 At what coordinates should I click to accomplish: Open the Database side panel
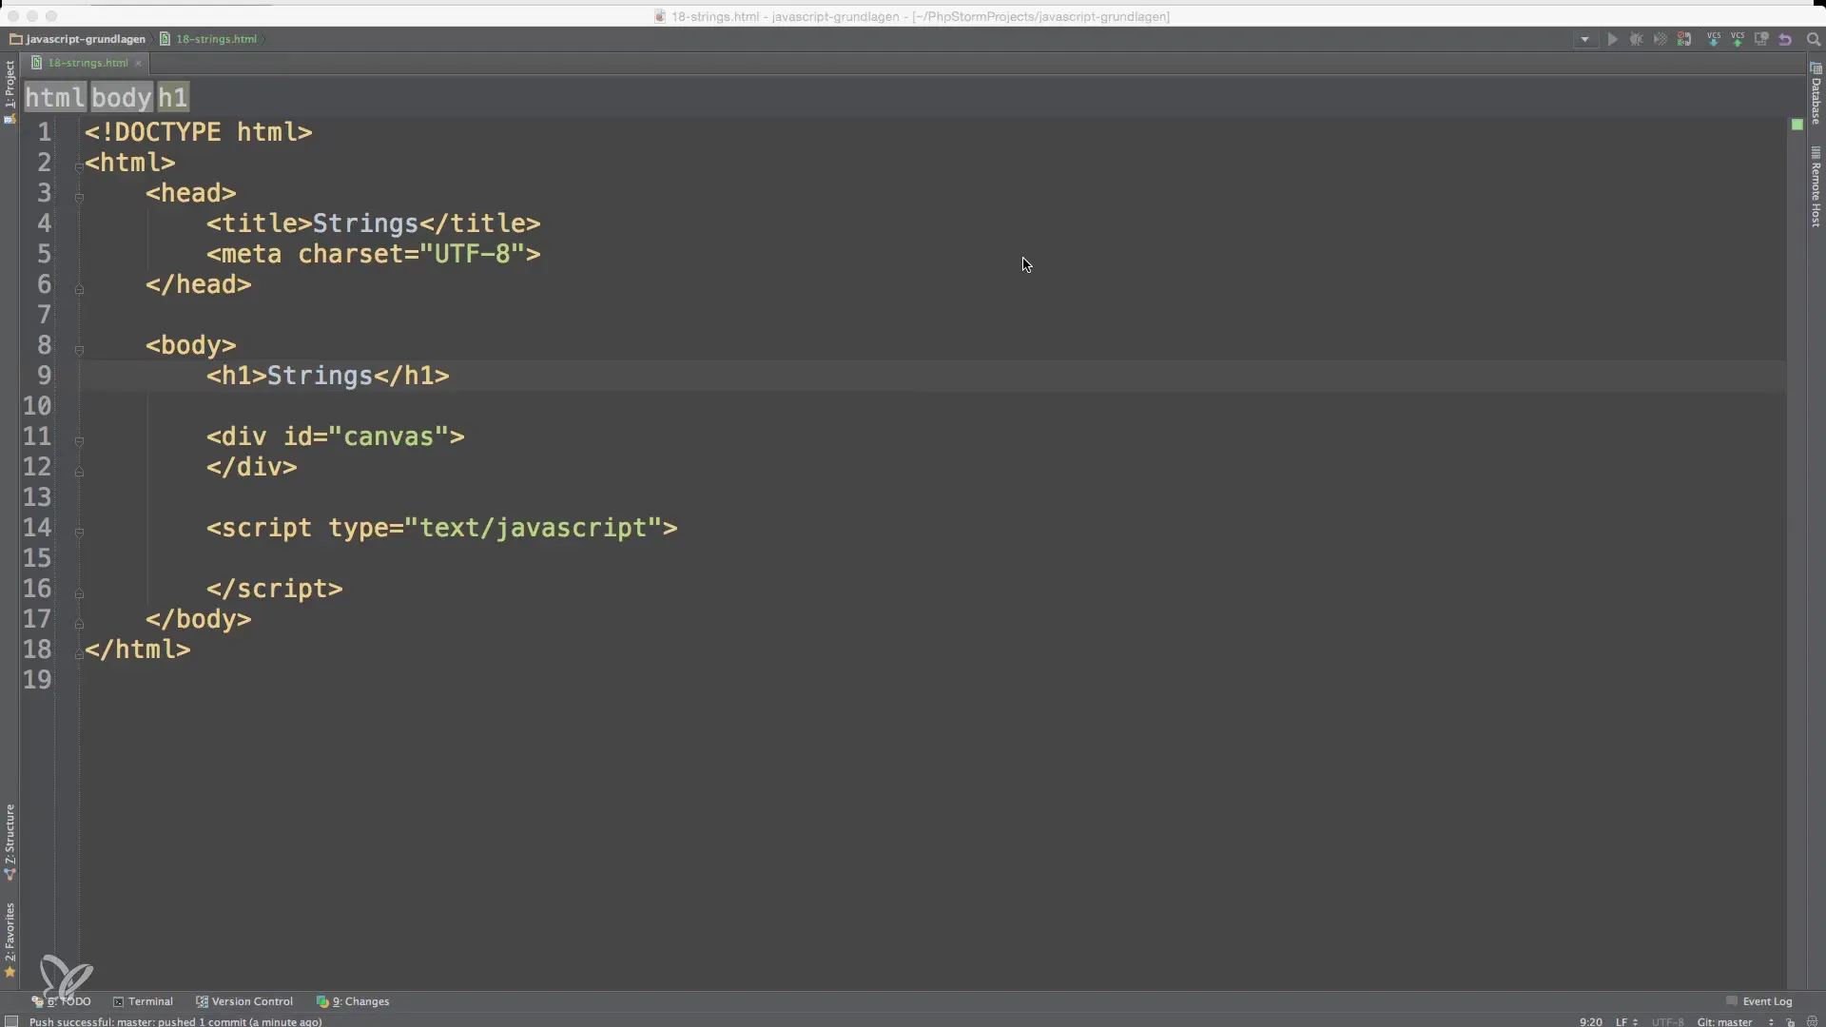1816,93
